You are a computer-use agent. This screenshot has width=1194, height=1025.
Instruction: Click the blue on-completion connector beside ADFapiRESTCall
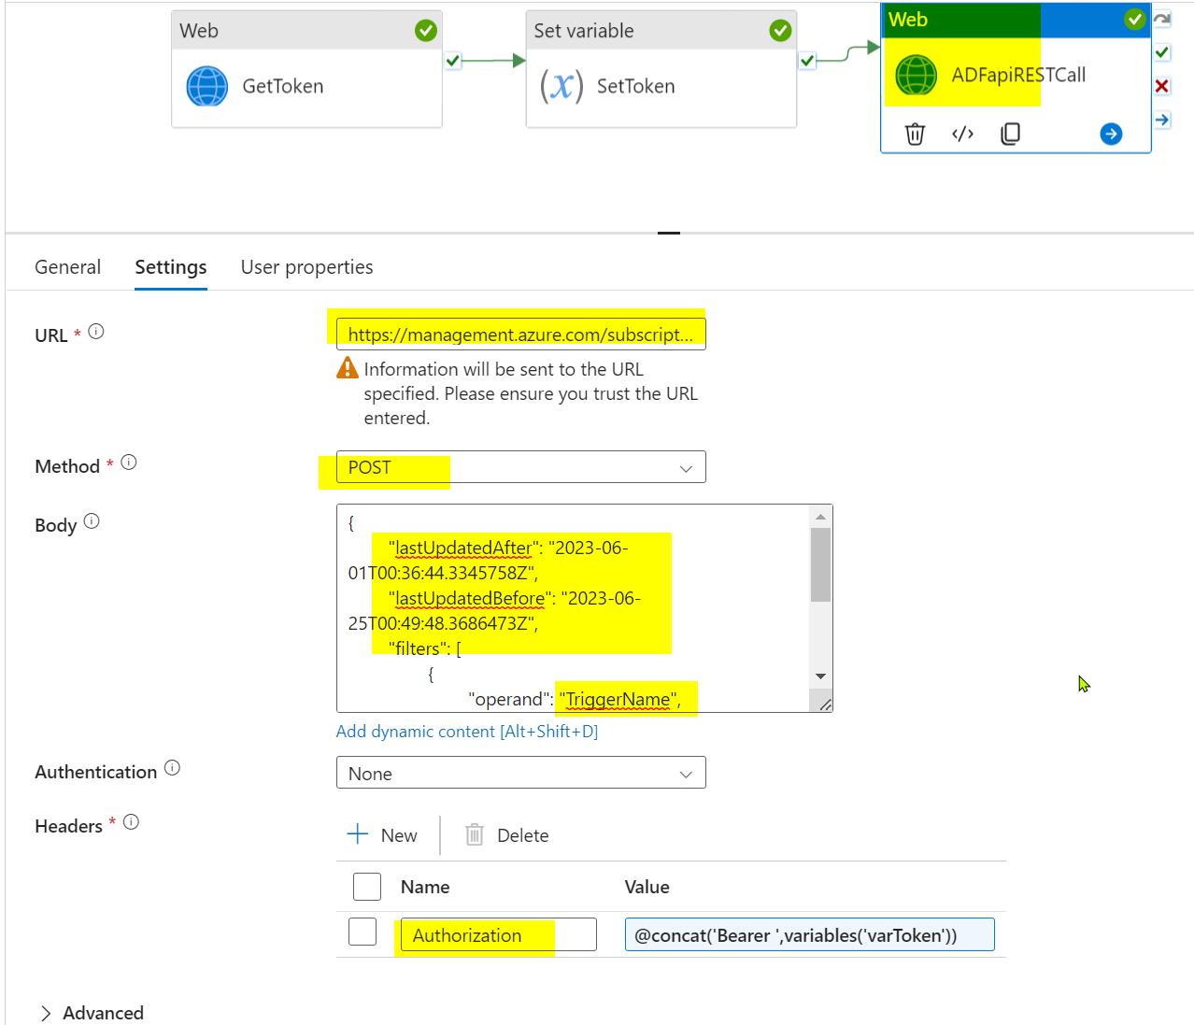(1162, 120)
